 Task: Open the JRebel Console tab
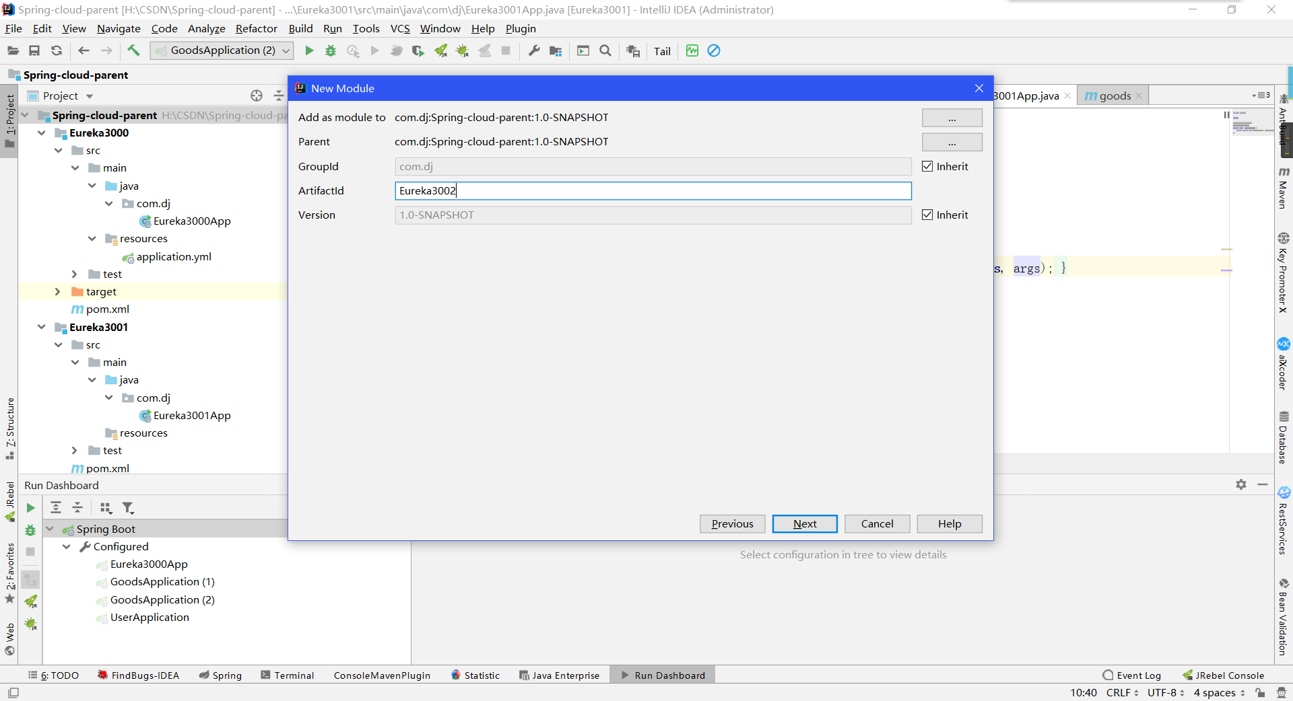[1223, 675]
